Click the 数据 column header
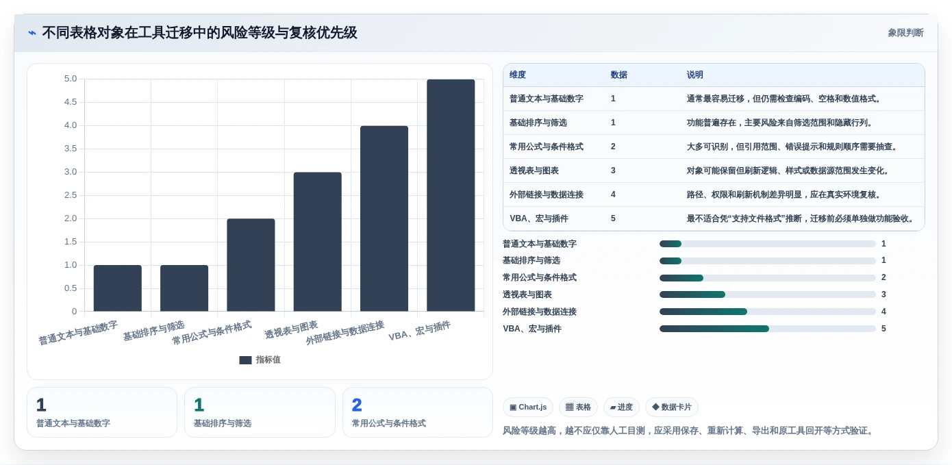Image resolution: width=952 pixels, height=465 pixels. (619, 75)
